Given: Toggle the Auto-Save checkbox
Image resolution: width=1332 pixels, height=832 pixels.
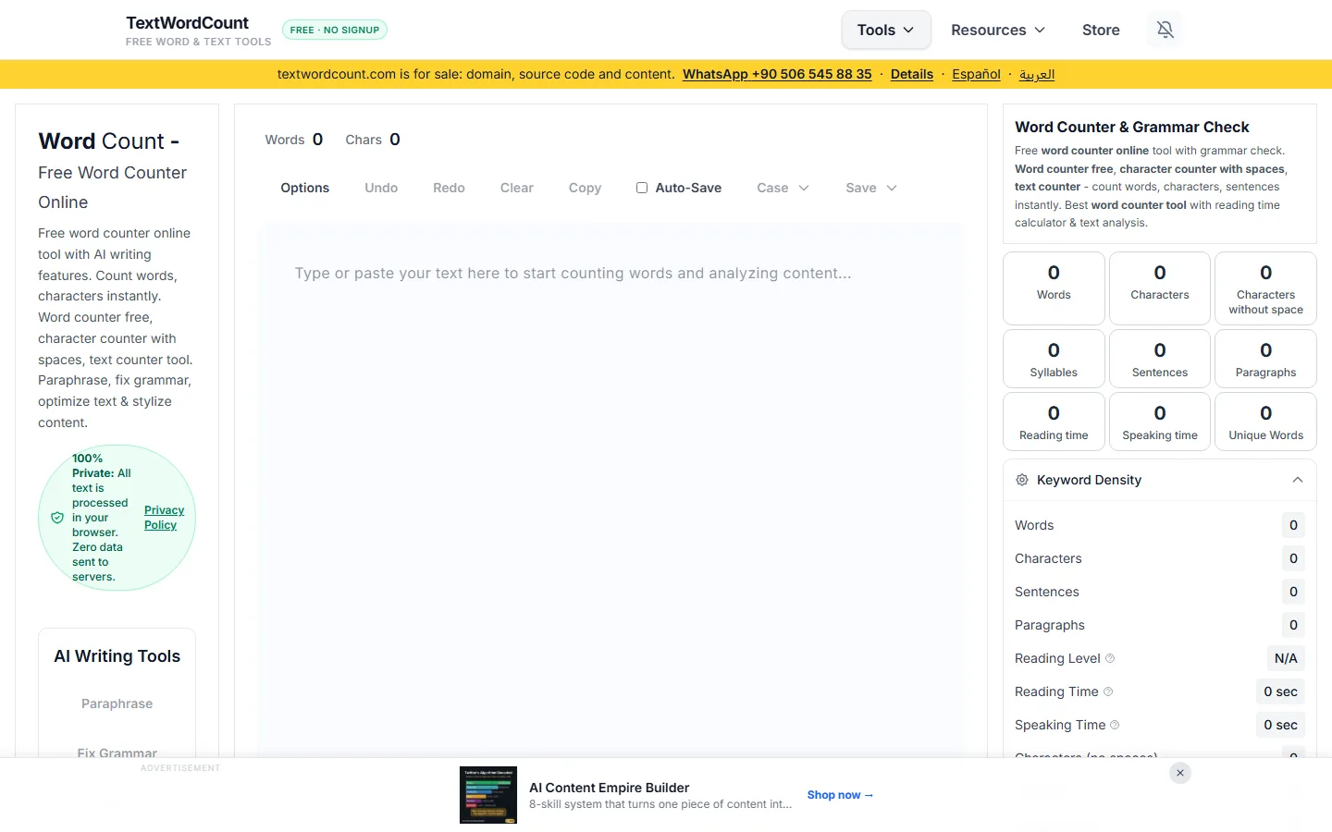Looking at the screenshot, I should click(x=642, y=188).
